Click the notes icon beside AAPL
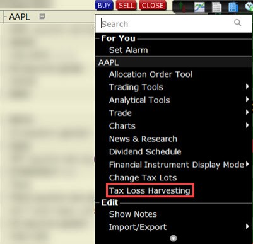The width and height of the screenshot is (253, 244). click(x=42, y=16)
